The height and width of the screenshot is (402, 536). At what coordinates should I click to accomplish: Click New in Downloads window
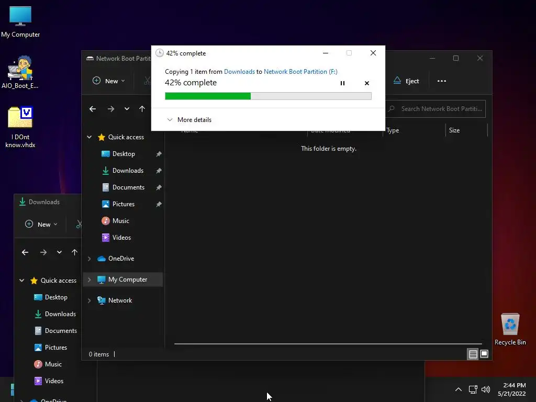tap(41, 224)
